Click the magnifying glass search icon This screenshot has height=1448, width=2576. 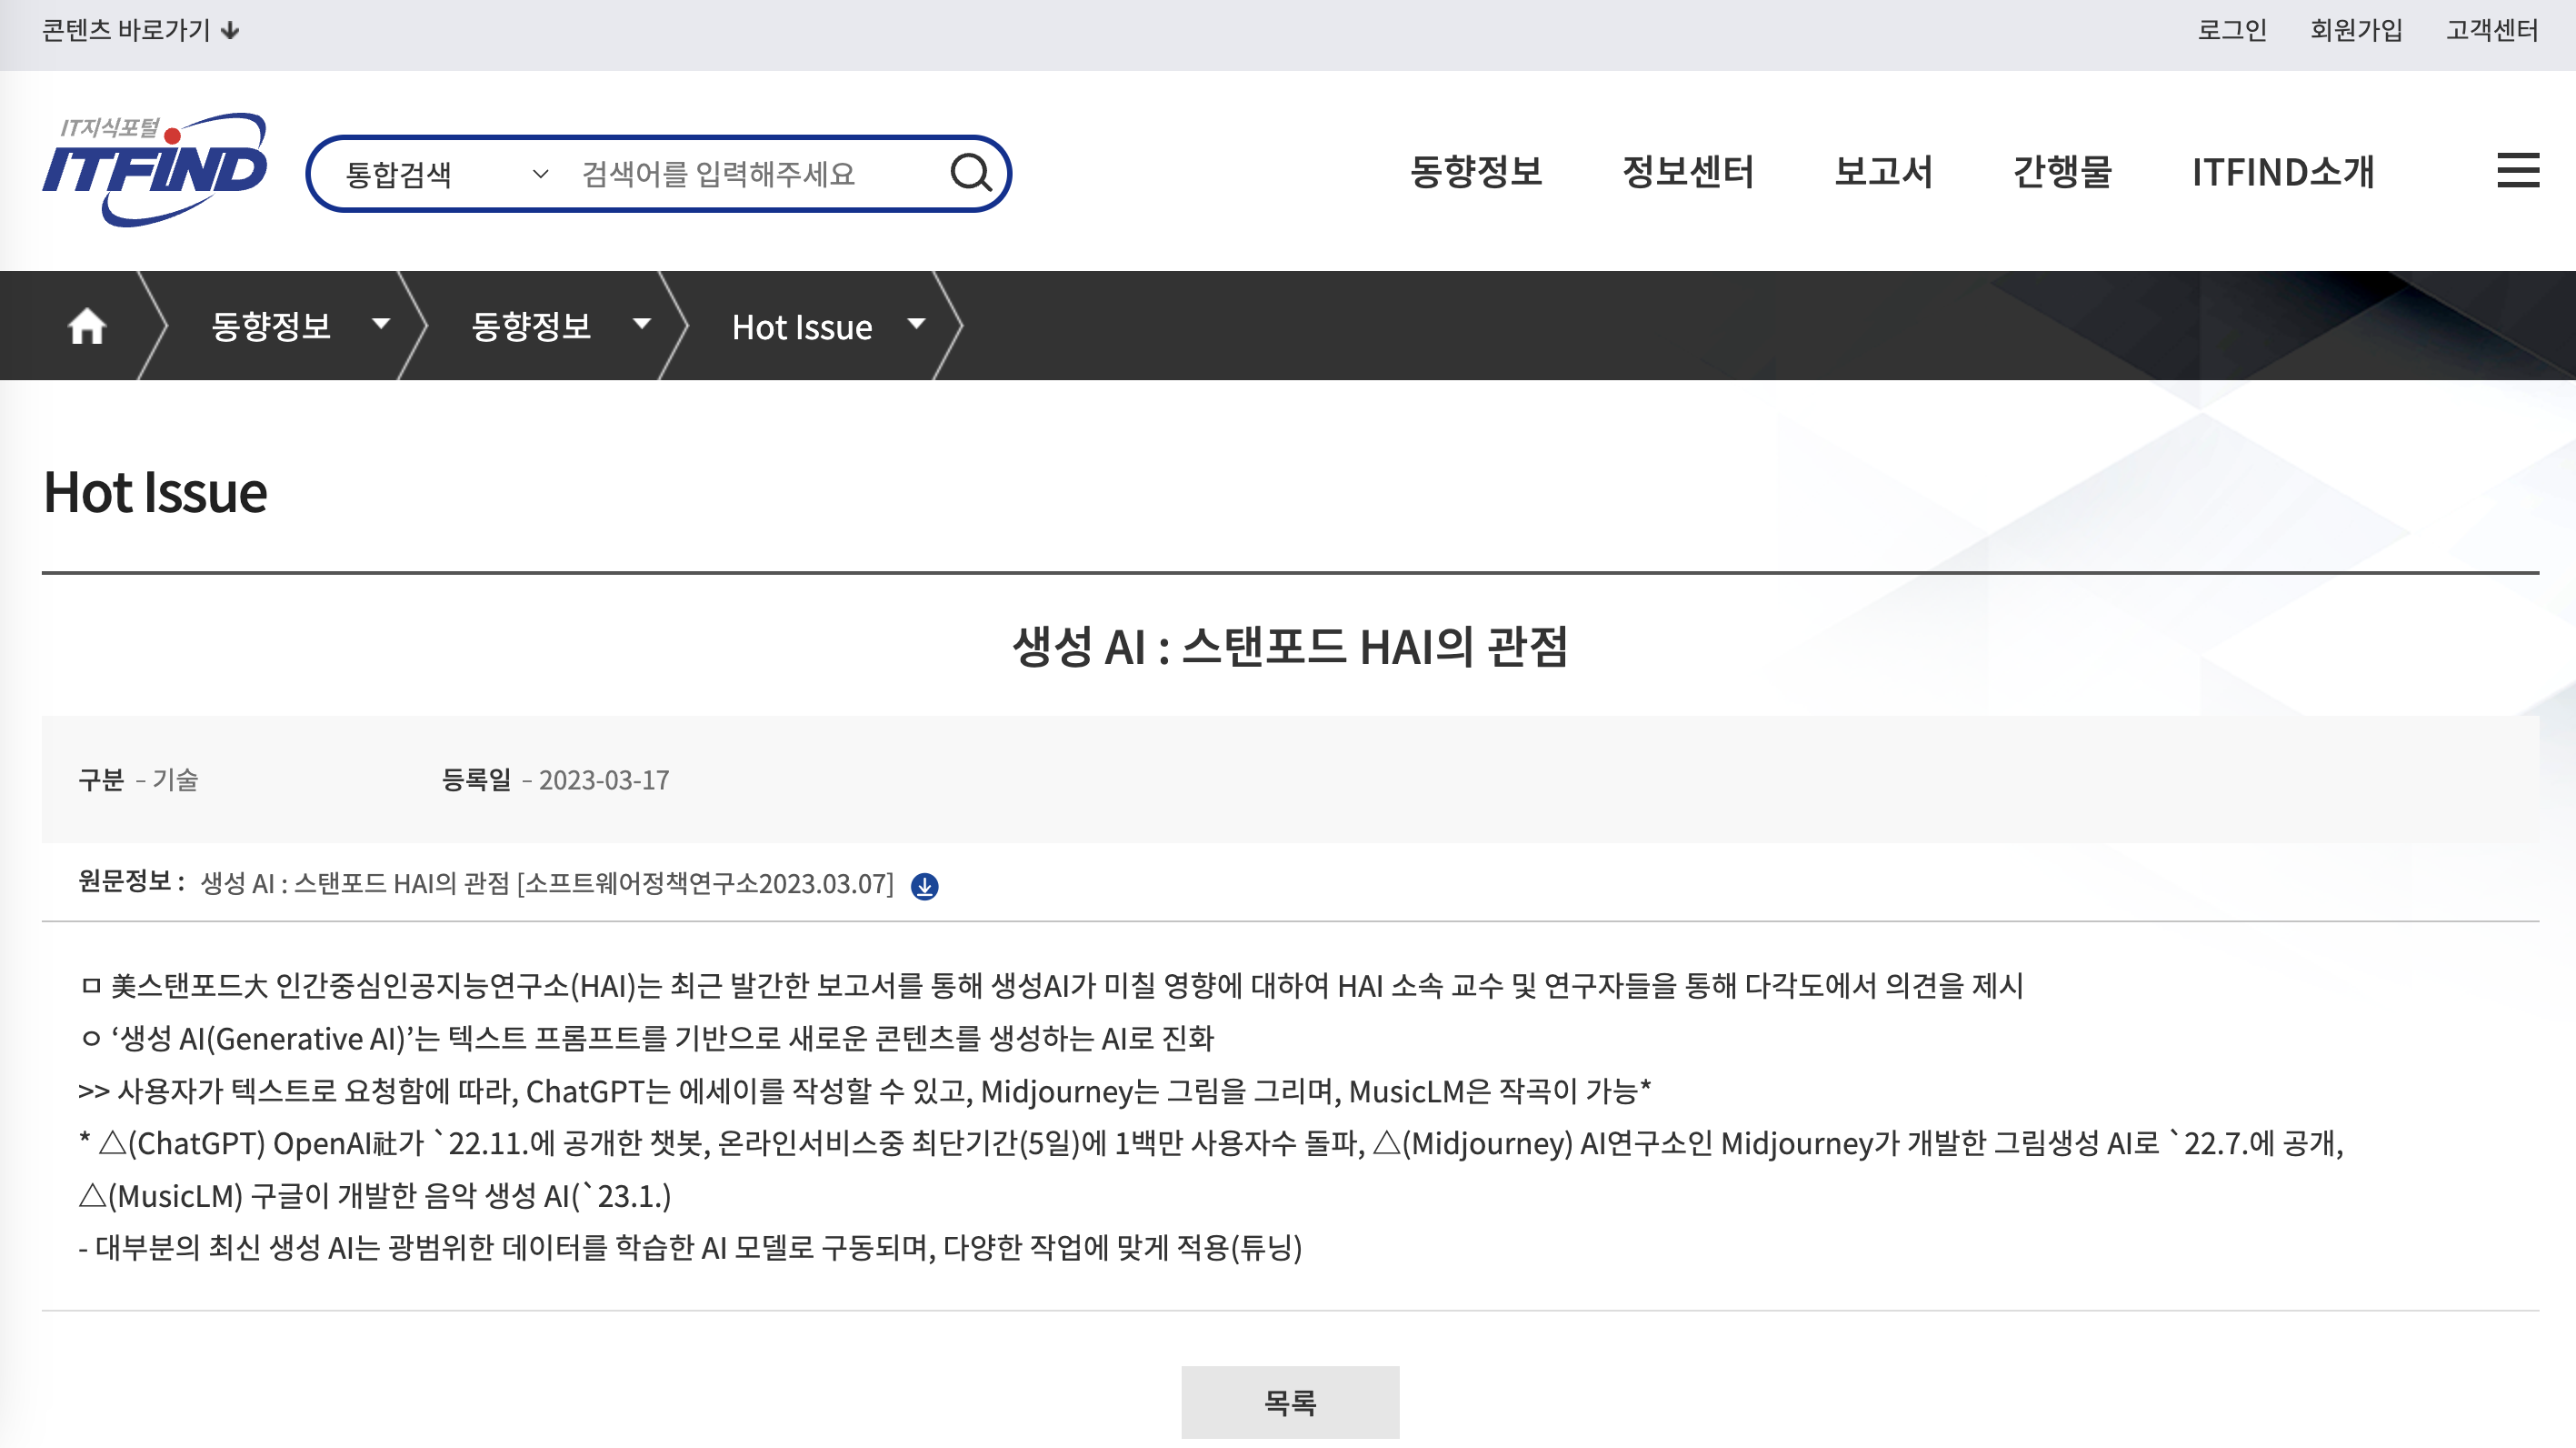tap(969, 173)
